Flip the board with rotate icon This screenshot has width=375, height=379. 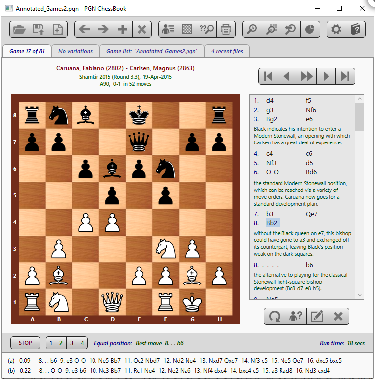tap(275, 316)
